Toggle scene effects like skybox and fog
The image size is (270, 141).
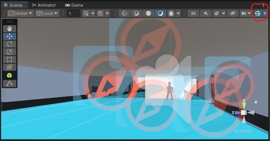tap(216, 13)
